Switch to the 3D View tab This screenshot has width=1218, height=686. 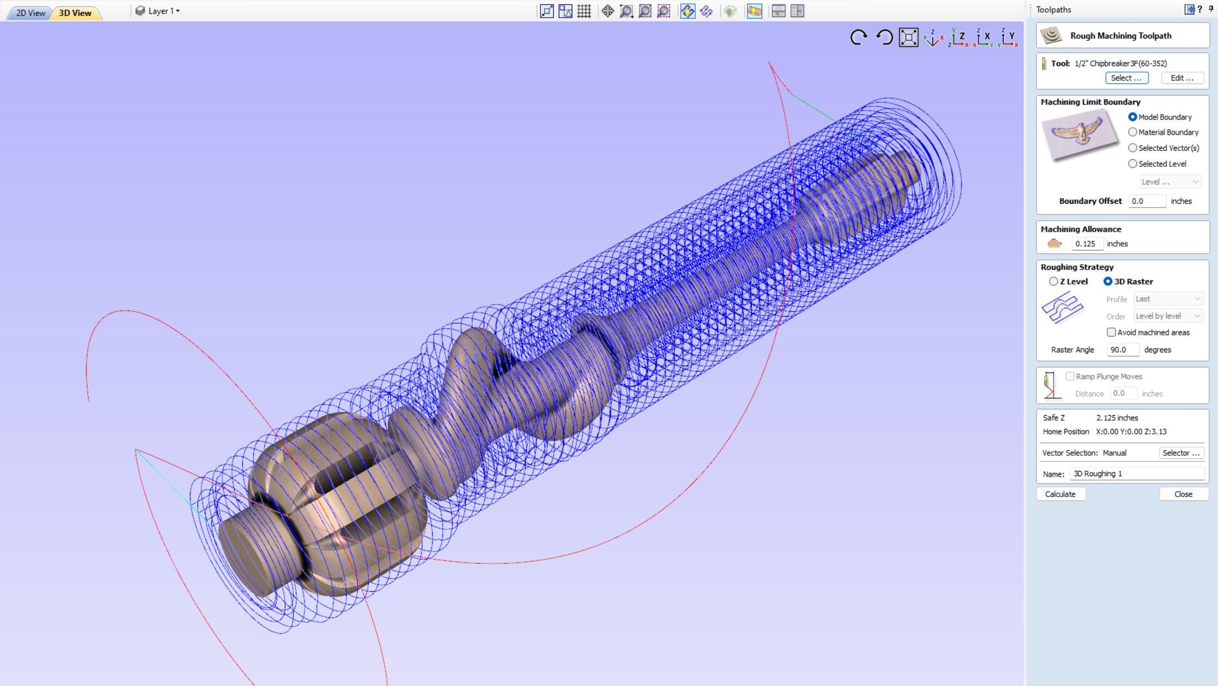point(75,13)
